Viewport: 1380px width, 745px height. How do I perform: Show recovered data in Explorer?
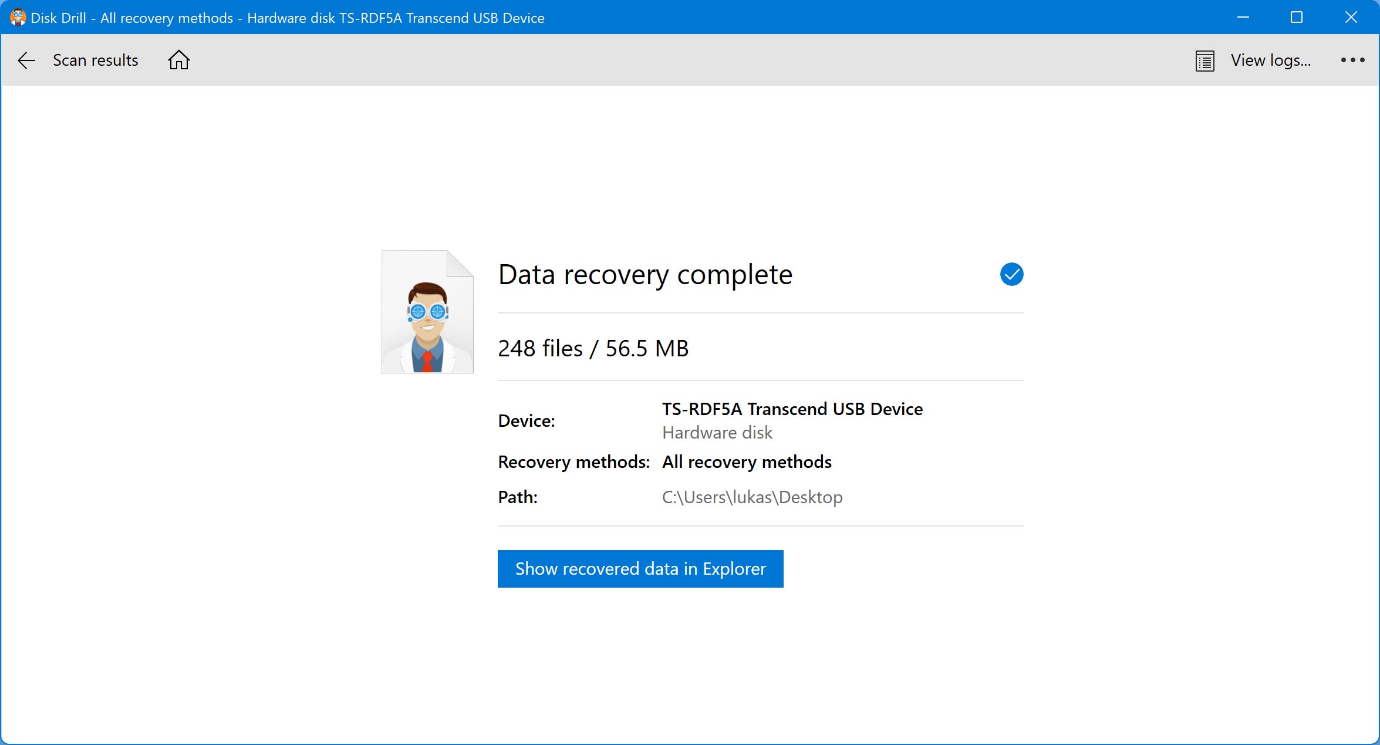640,568
